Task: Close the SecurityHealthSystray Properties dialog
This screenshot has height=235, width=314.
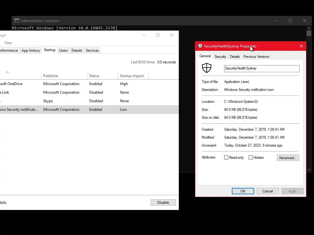Action: [301, 46]
